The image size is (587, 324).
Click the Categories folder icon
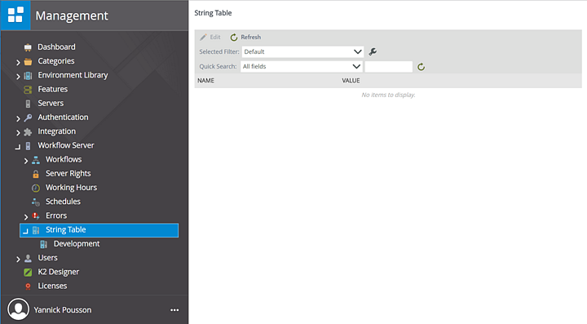[x=28, y=62]
